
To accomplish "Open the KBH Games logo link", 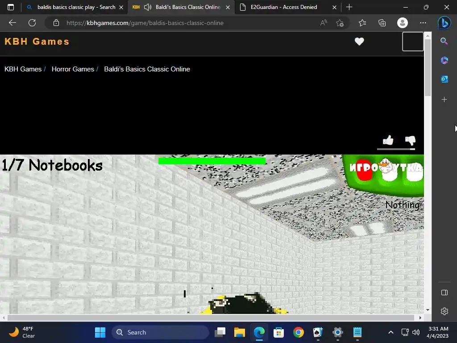I will [37, 42].
